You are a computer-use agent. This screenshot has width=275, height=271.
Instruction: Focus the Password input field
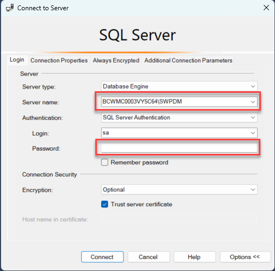[x=179, y=148]
